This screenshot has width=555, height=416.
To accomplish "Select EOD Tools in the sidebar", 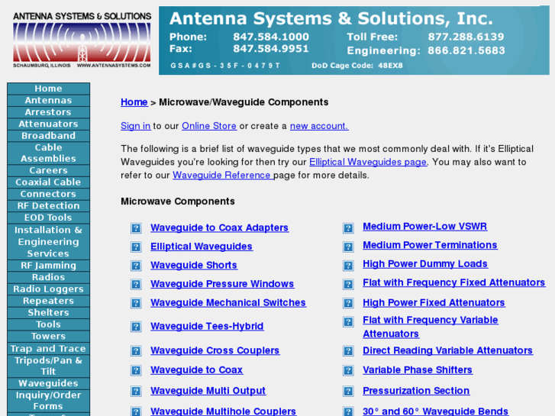I will click(x=49, y=218).
